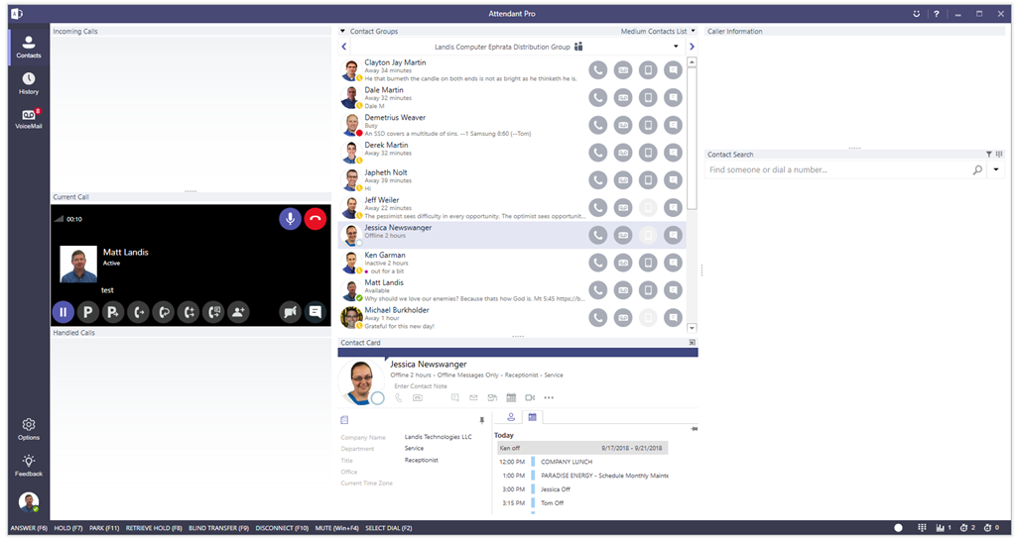The image size is (1016, 539).
Task: Click contact list scrollbar up arrow
Action: click(692, 62)
